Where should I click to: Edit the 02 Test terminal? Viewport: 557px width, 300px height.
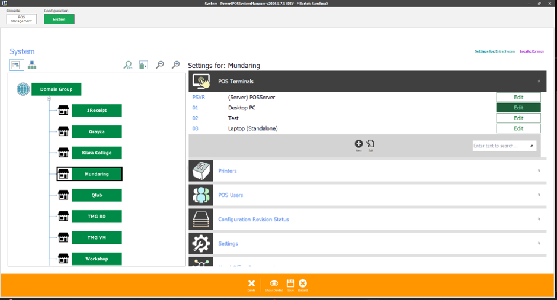[x=518, y=118]
